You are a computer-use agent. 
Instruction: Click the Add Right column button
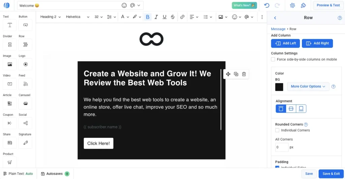click(x=317, y=43)
